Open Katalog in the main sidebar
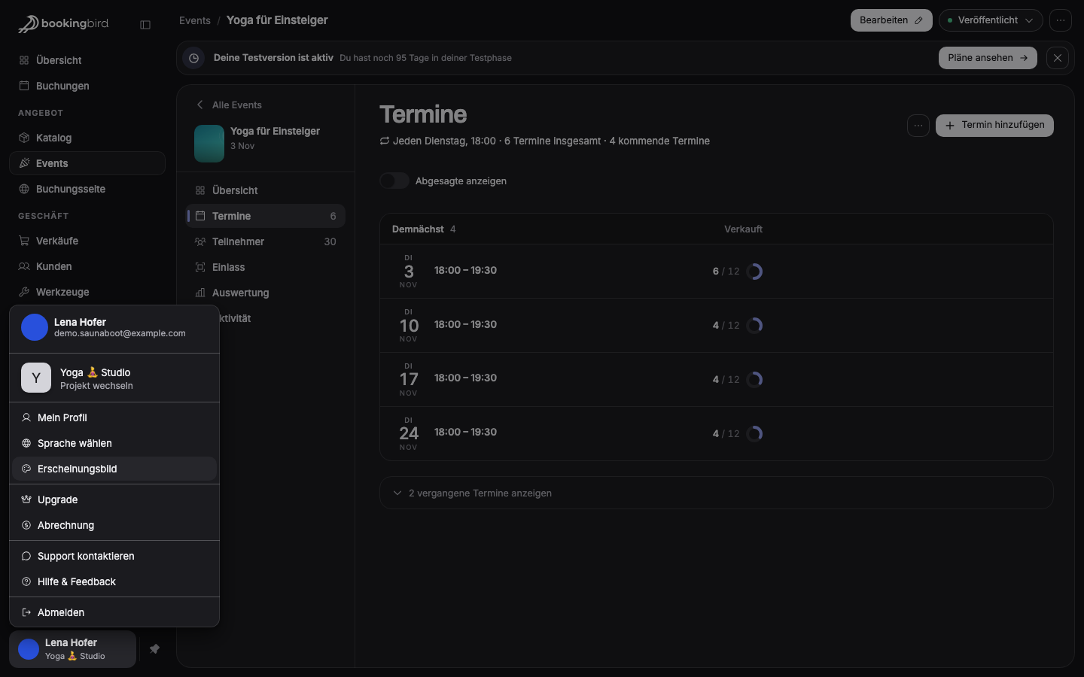Screen dimensions: 1084x677 [x=87, y=138]
